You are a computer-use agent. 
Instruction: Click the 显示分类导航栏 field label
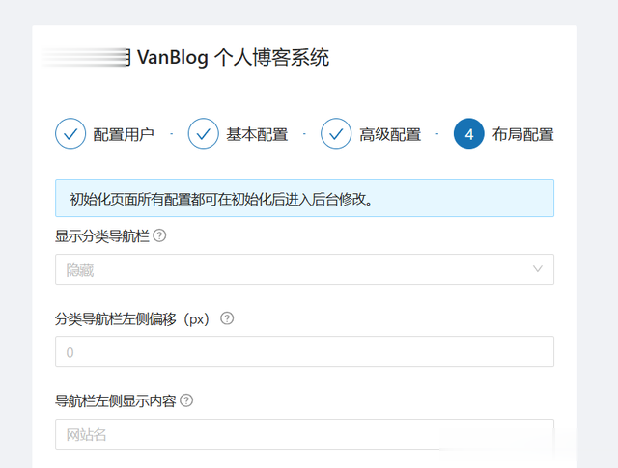(x=102, y=236)
